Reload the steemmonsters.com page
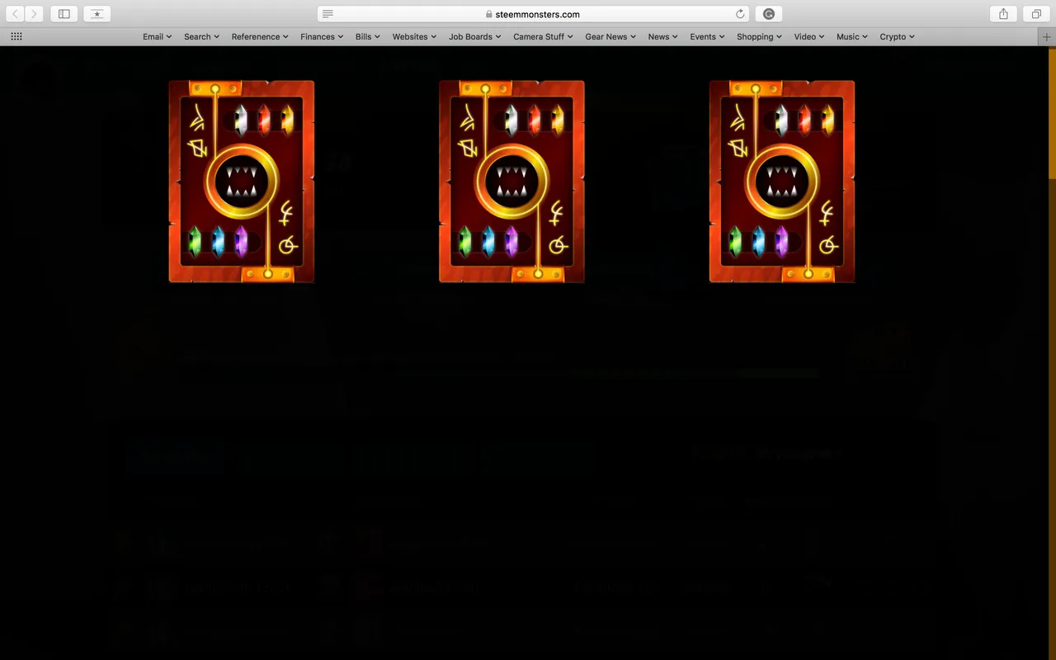Image resolution: width=1056 pixels, height=660 pixels. [740, 14]
